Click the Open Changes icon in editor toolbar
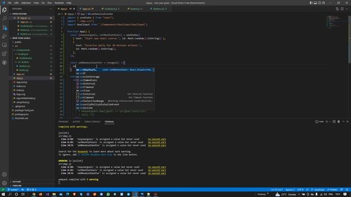Image resolution: width=351 pixels, height=197 pixels. tap(337, 9)
